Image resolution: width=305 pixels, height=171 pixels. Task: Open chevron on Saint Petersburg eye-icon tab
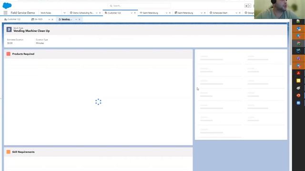166,13
